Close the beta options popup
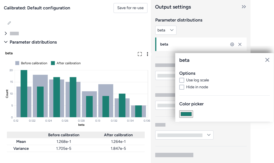This screenshot has height=163, width=274. (267, 60)
